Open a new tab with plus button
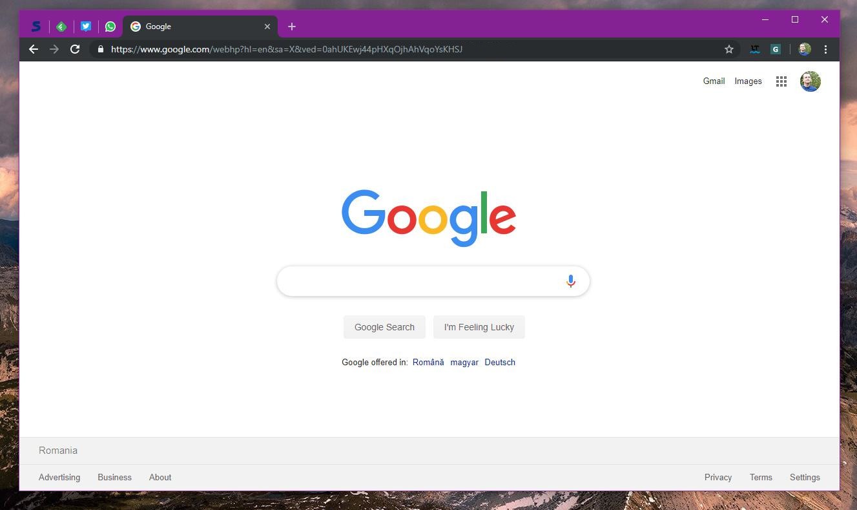This screenshot has width=857, height=510. point(292,27)
